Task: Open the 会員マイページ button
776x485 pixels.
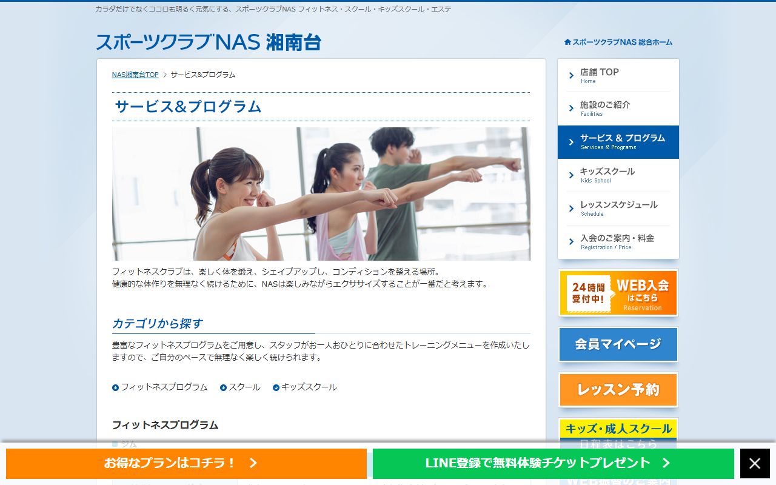Action: coord(618,344)
